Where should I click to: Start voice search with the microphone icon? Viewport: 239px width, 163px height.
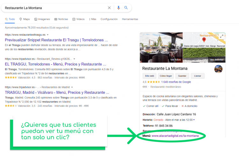point(119,8)
